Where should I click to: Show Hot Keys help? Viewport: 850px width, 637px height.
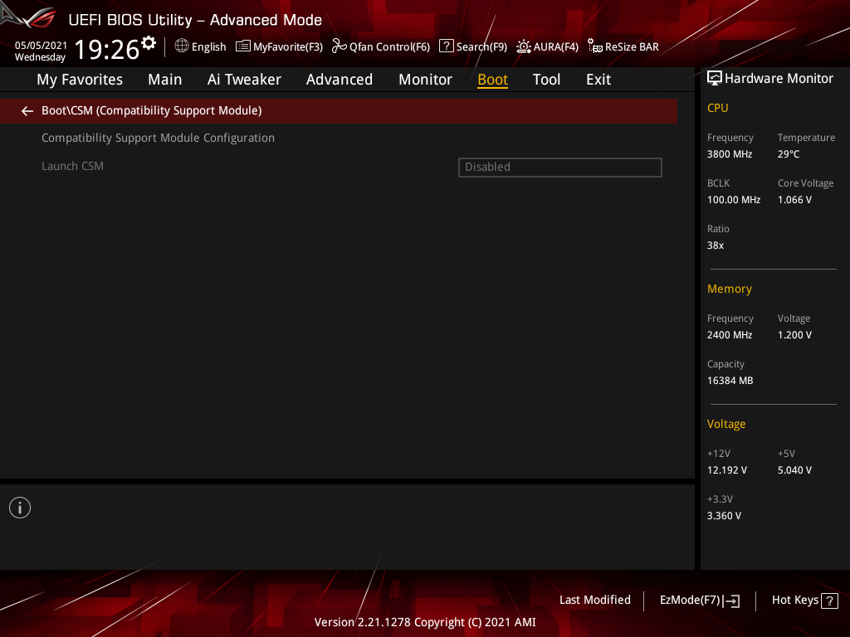795,601
